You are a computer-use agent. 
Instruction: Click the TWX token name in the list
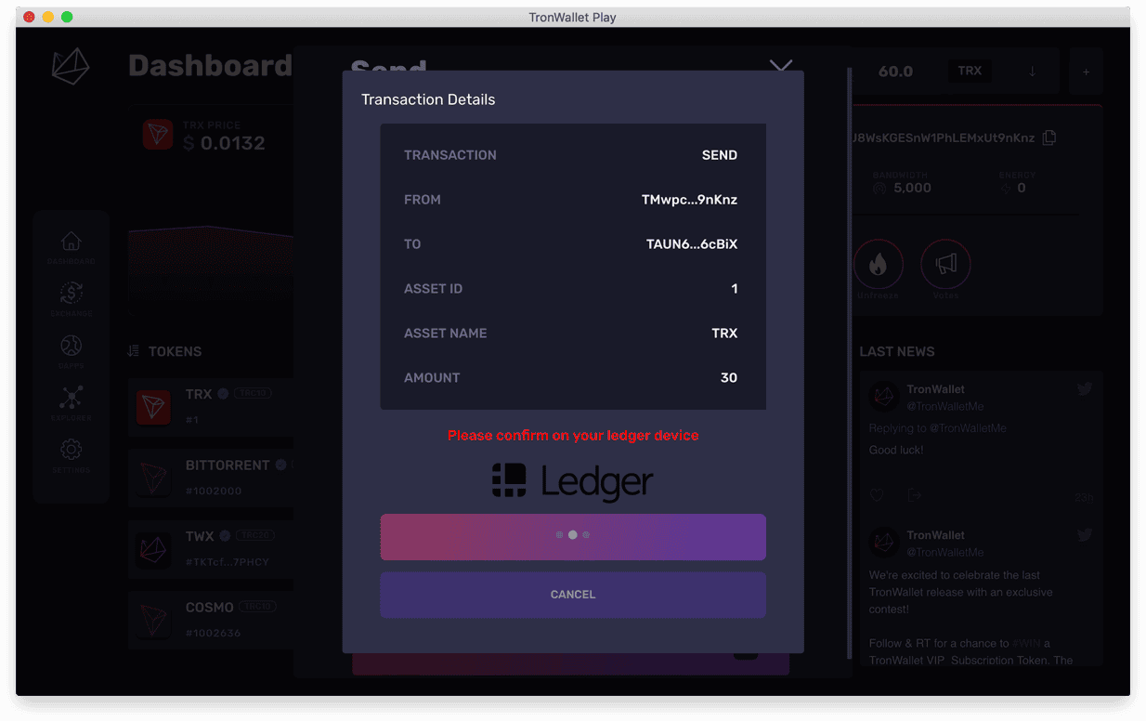(x=200, y=537)
